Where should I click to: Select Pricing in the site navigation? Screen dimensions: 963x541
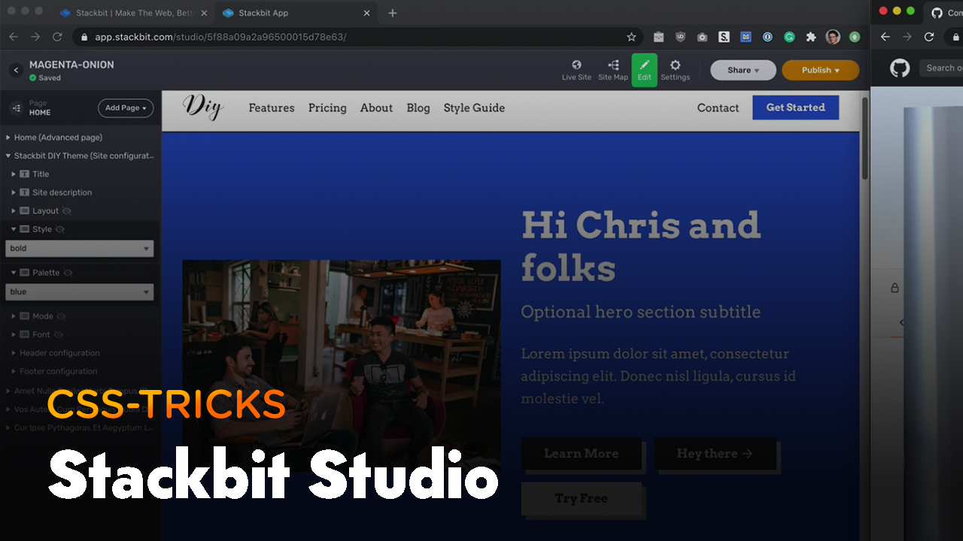tap(327, 108)
